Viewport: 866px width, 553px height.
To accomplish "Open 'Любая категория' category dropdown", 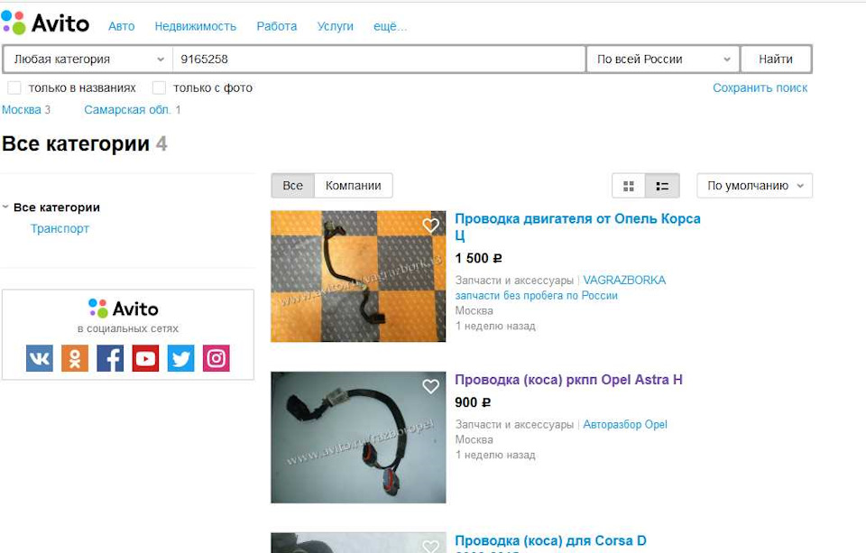I will click(x=88, y=60).
